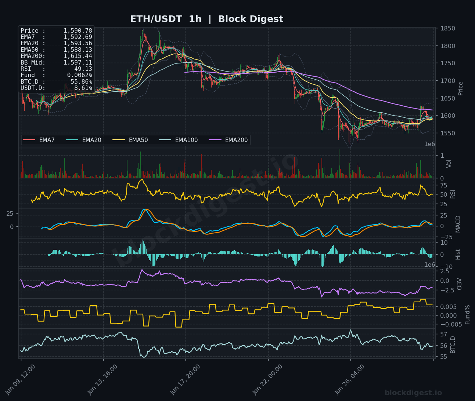
Task: Click the vertical BTC.D axis label
Action: coord(453,345)
